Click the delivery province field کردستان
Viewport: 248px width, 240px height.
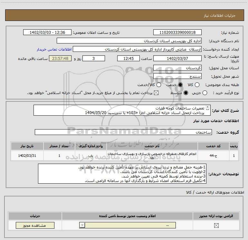coord(177,68)
